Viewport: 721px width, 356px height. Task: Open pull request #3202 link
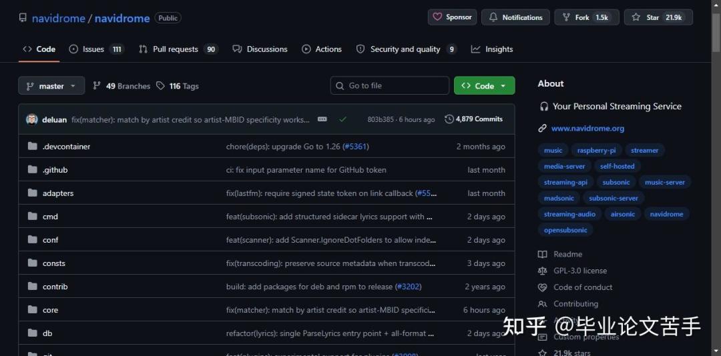(408, 287)
